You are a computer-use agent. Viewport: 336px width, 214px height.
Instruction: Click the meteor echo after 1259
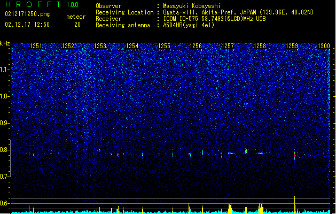point(295,155)
